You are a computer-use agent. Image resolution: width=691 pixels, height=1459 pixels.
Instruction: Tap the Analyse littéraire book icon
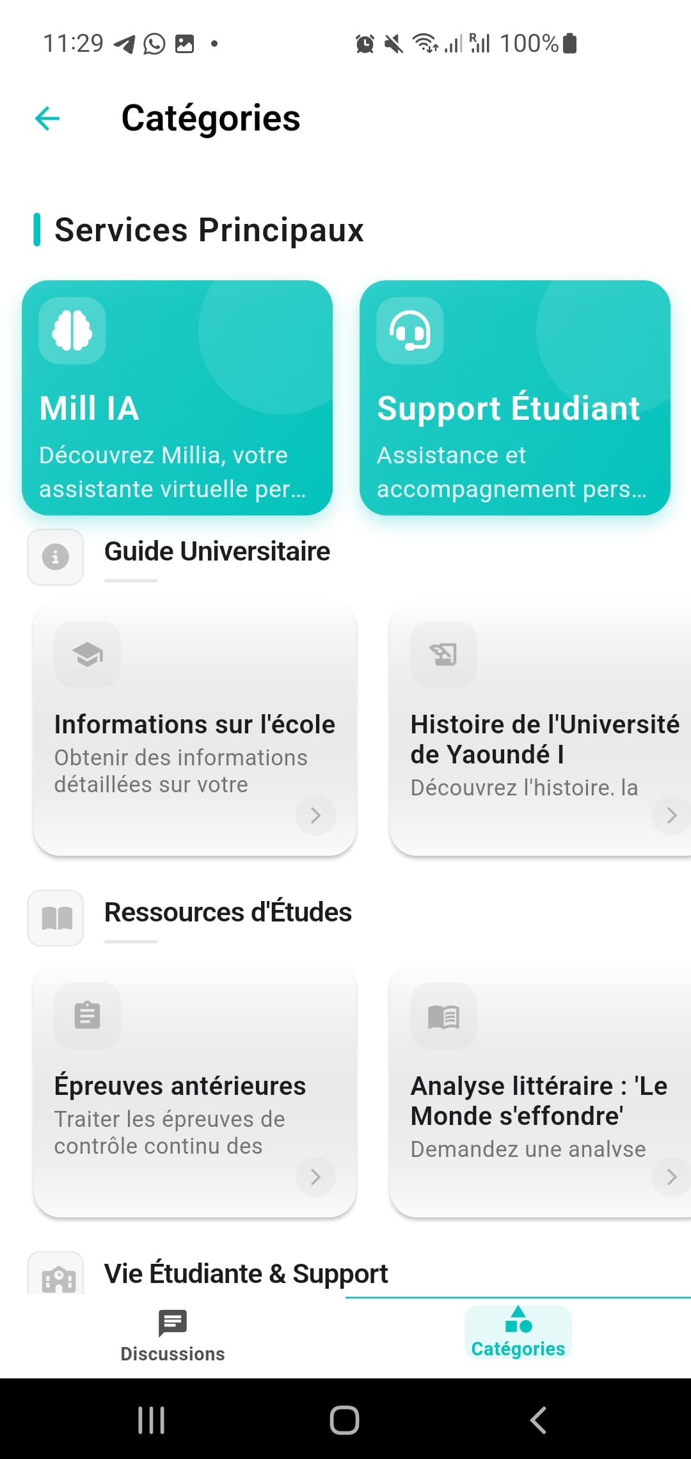pos(443,1016)
